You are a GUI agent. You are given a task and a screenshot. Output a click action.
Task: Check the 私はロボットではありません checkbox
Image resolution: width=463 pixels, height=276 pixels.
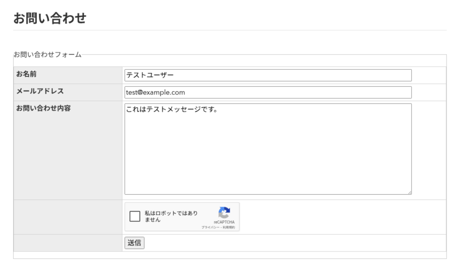click(x=135, y=216)
